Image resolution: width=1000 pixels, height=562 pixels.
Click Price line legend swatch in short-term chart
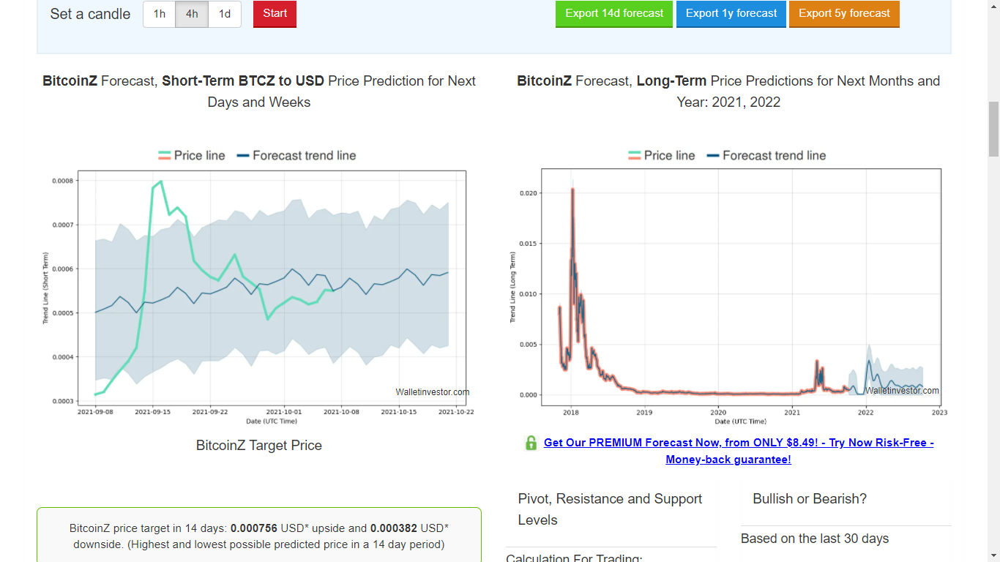coord(165,156)
